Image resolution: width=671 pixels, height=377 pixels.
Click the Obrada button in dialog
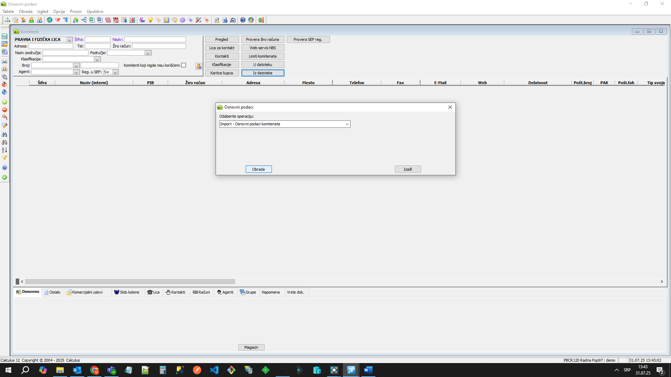tap(259, 169)
